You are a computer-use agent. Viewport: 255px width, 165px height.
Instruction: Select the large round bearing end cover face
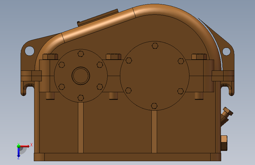coord(155,76)
